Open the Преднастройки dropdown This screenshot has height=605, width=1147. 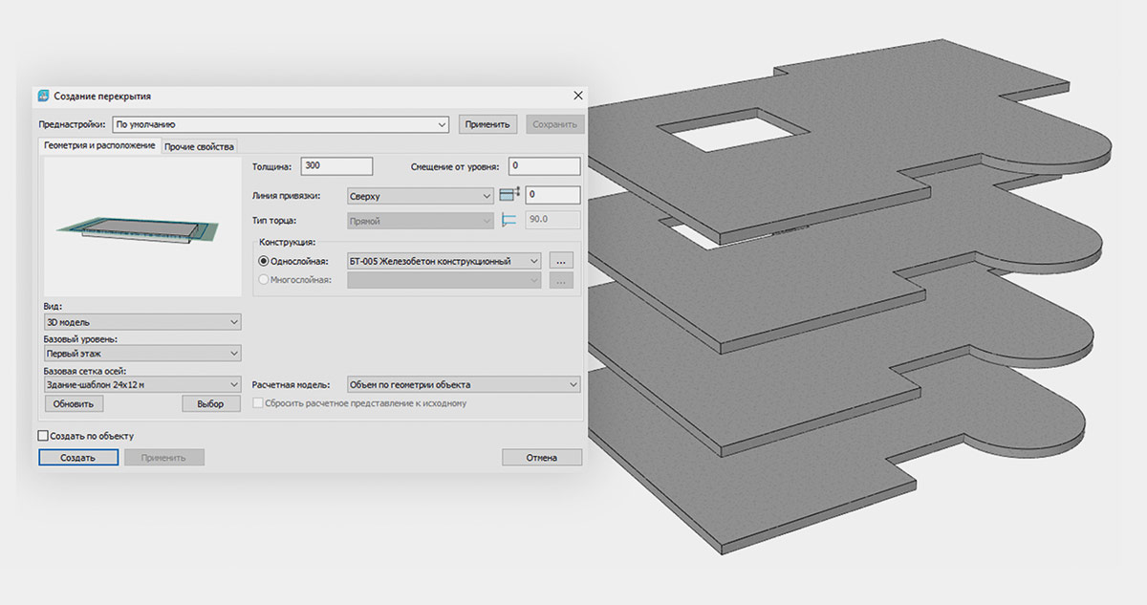click(x=280, y=124)
